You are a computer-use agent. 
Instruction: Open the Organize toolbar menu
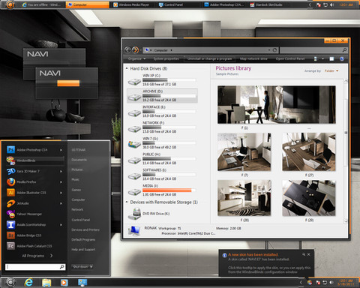[x=136, y=58]
